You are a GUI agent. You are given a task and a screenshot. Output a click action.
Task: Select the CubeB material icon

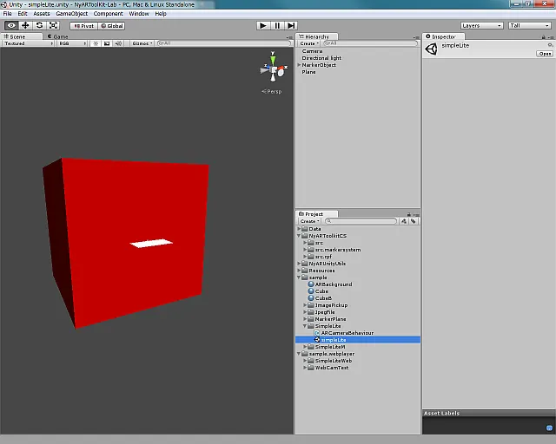coord(311,298)
